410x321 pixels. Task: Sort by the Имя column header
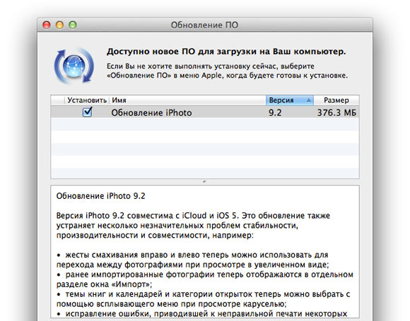187,100
